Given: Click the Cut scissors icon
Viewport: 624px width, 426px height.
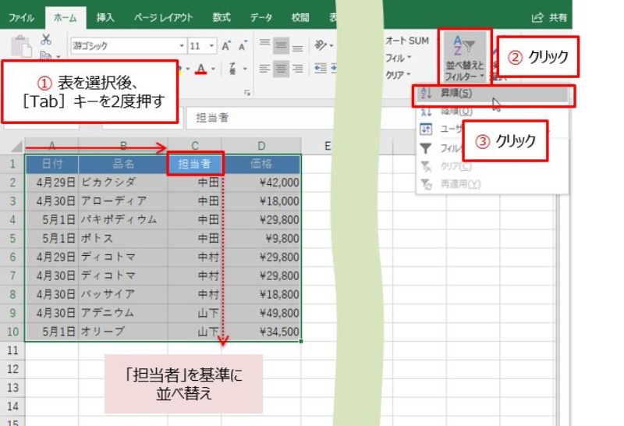Looking at the screenshot, I should click(x=46, y=40).
